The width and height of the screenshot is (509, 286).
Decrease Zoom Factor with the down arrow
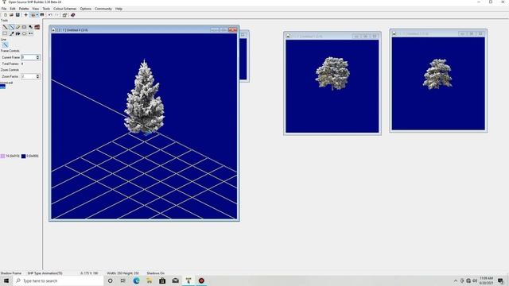37,78
